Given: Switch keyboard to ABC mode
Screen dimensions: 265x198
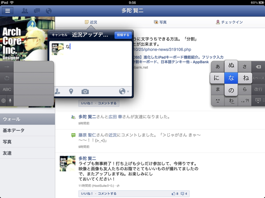Looking at the screenshot, I should [x=7, y=89].
